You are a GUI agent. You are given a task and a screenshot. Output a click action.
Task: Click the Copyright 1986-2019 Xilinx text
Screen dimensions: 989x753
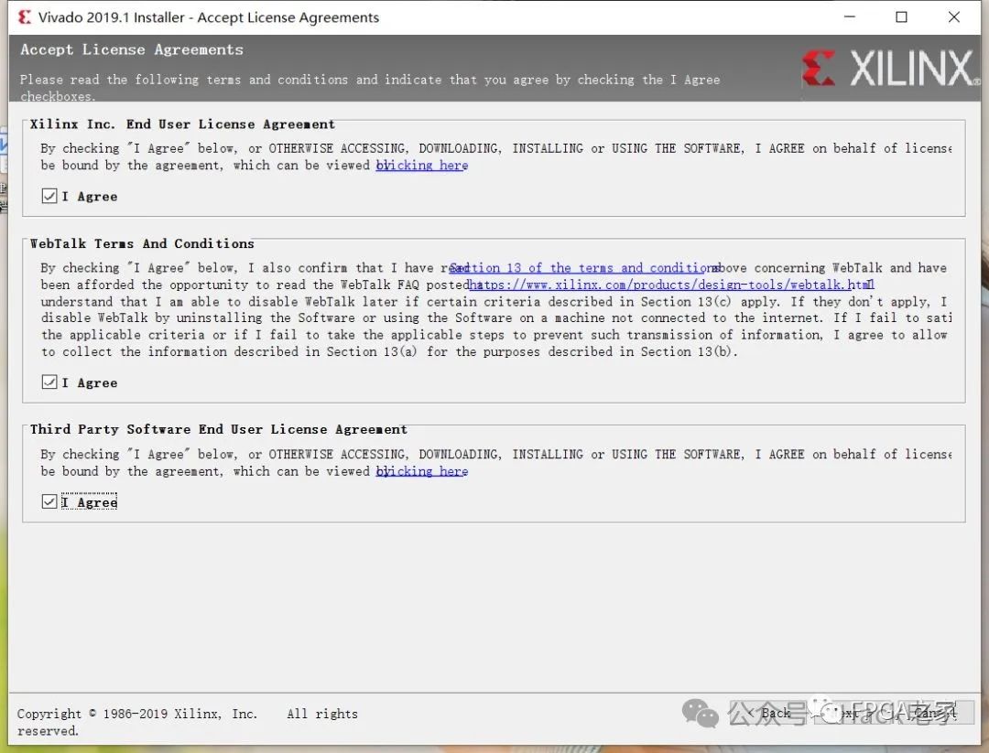coord(188,722)
